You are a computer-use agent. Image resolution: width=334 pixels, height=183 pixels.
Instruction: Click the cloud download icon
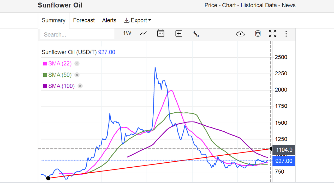click(x=240, y=34)
